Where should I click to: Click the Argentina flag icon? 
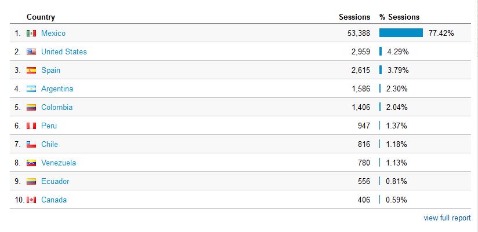click(31, 89)
